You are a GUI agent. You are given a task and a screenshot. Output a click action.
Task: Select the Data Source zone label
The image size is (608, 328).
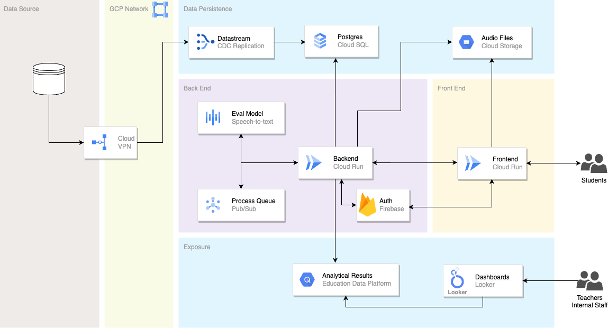click(x=21, y=9)
